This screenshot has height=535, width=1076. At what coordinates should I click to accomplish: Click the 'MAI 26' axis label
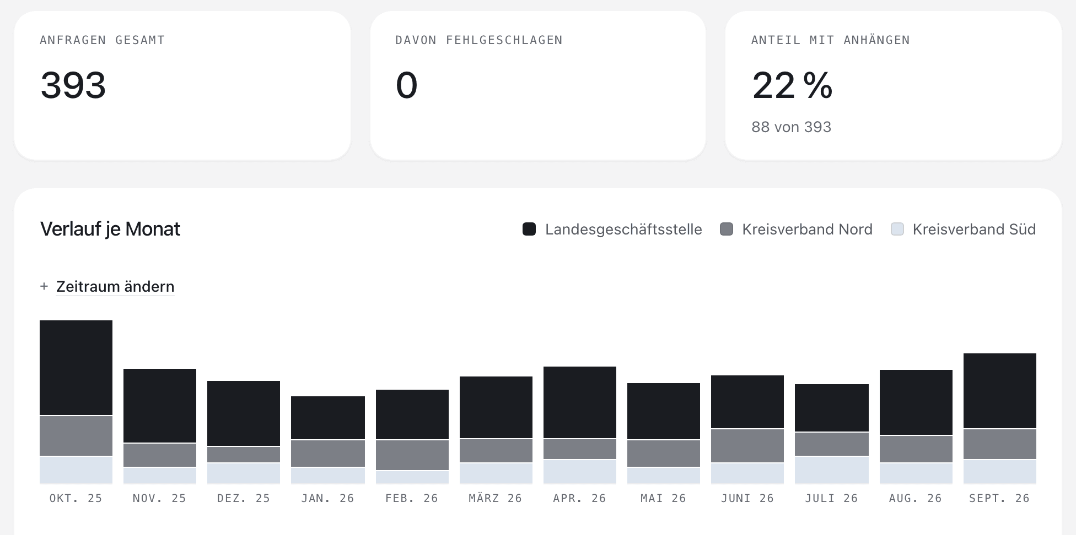tap(664, 498)
